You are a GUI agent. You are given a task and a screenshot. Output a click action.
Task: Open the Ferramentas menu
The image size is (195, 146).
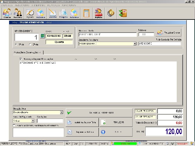pyautogui.click(x=69, y=5)
